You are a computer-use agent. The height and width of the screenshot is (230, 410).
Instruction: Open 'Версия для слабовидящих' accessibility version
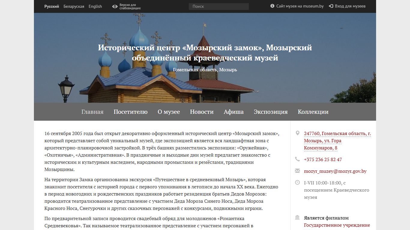pos(130,7)
